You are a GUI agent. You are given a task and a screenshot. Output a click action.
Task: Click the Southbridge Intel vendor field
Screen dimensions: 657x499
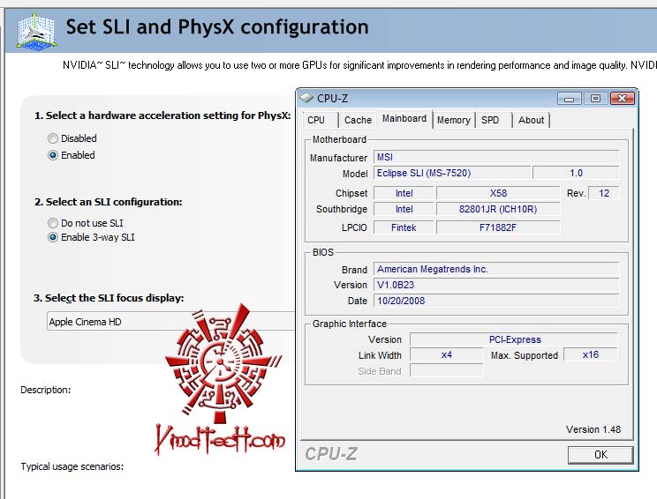(x=404, y=209)
